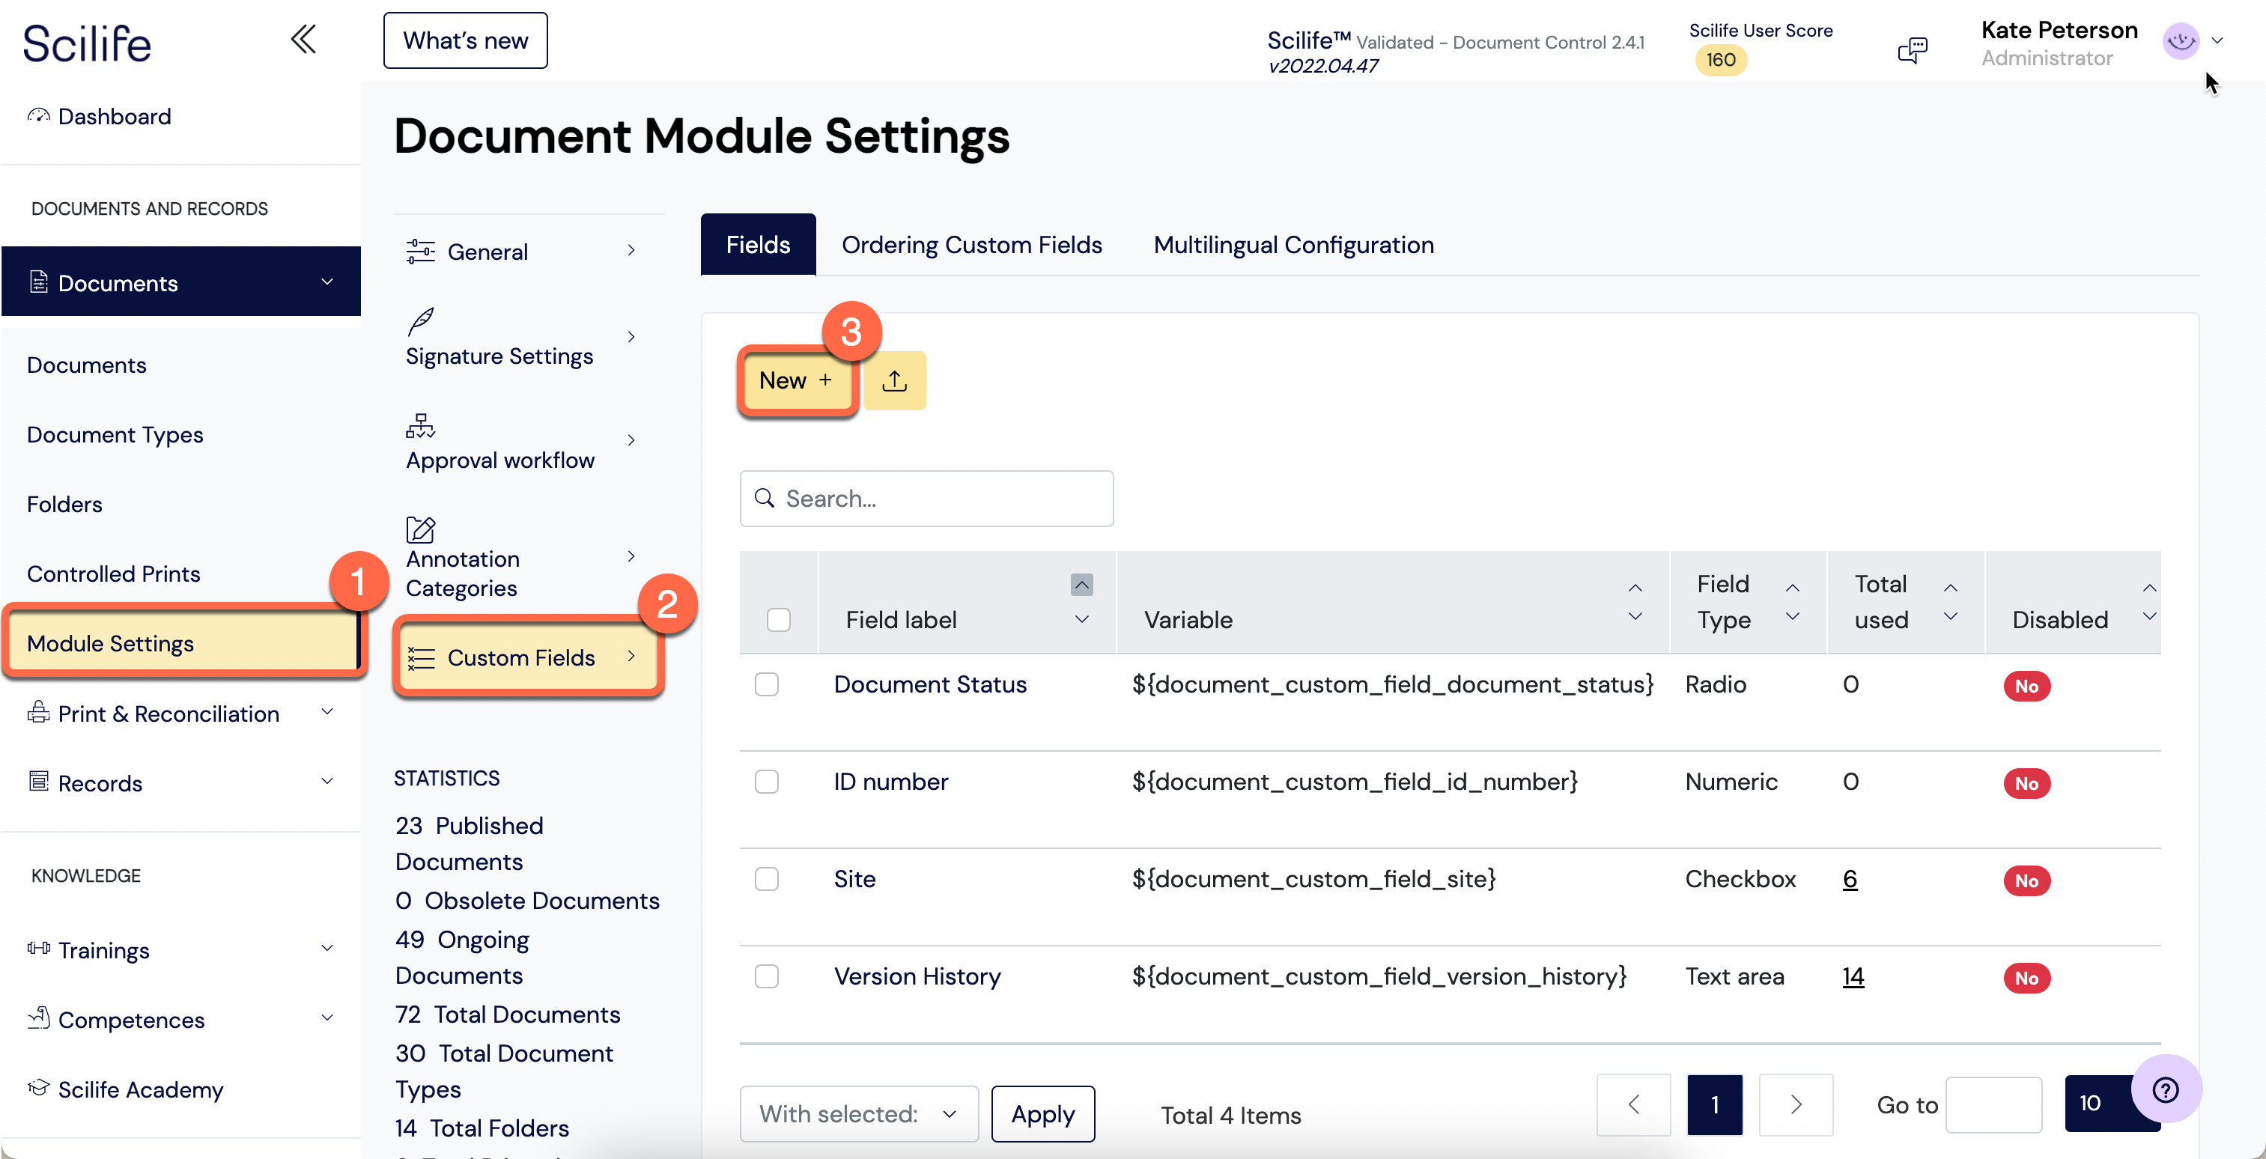The image size is (2266, 1159).
Task: Click the Apply button
Action: [1042, 1113]
